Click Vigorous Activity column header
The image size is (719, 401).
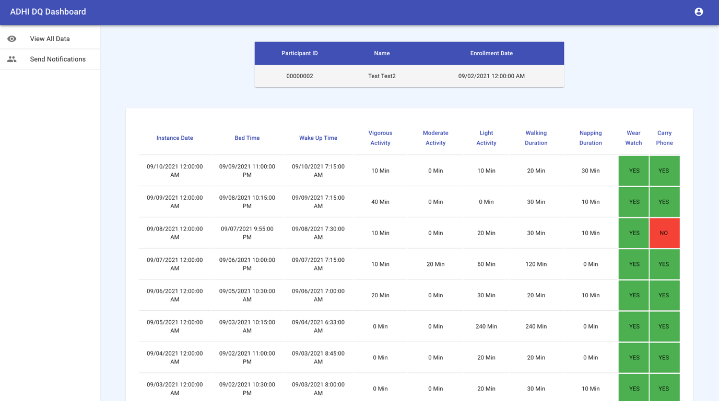pyautogui.click(x=380, y=138)
